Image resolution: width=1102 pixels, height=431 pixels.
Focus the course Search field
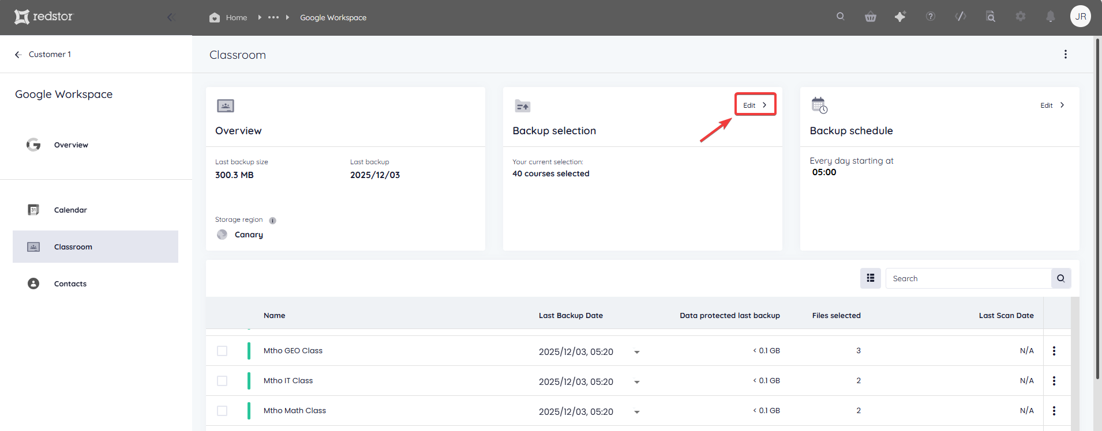tap(968, 278)
